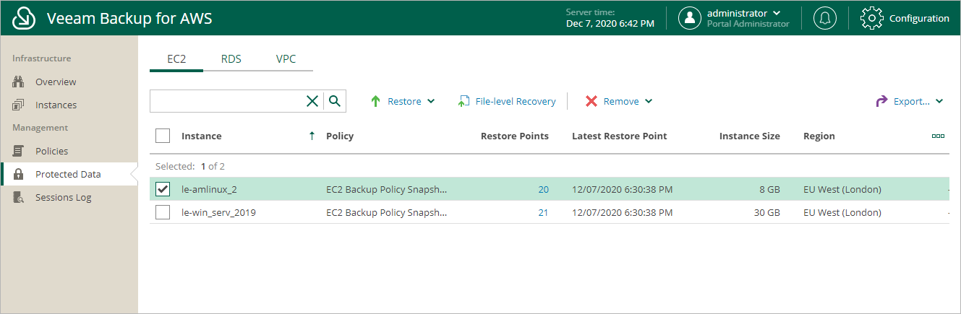Viewport: 961px width, 314px height.
Task: Check the le-win_serv_2019 row checkbox
Action: 163,212
